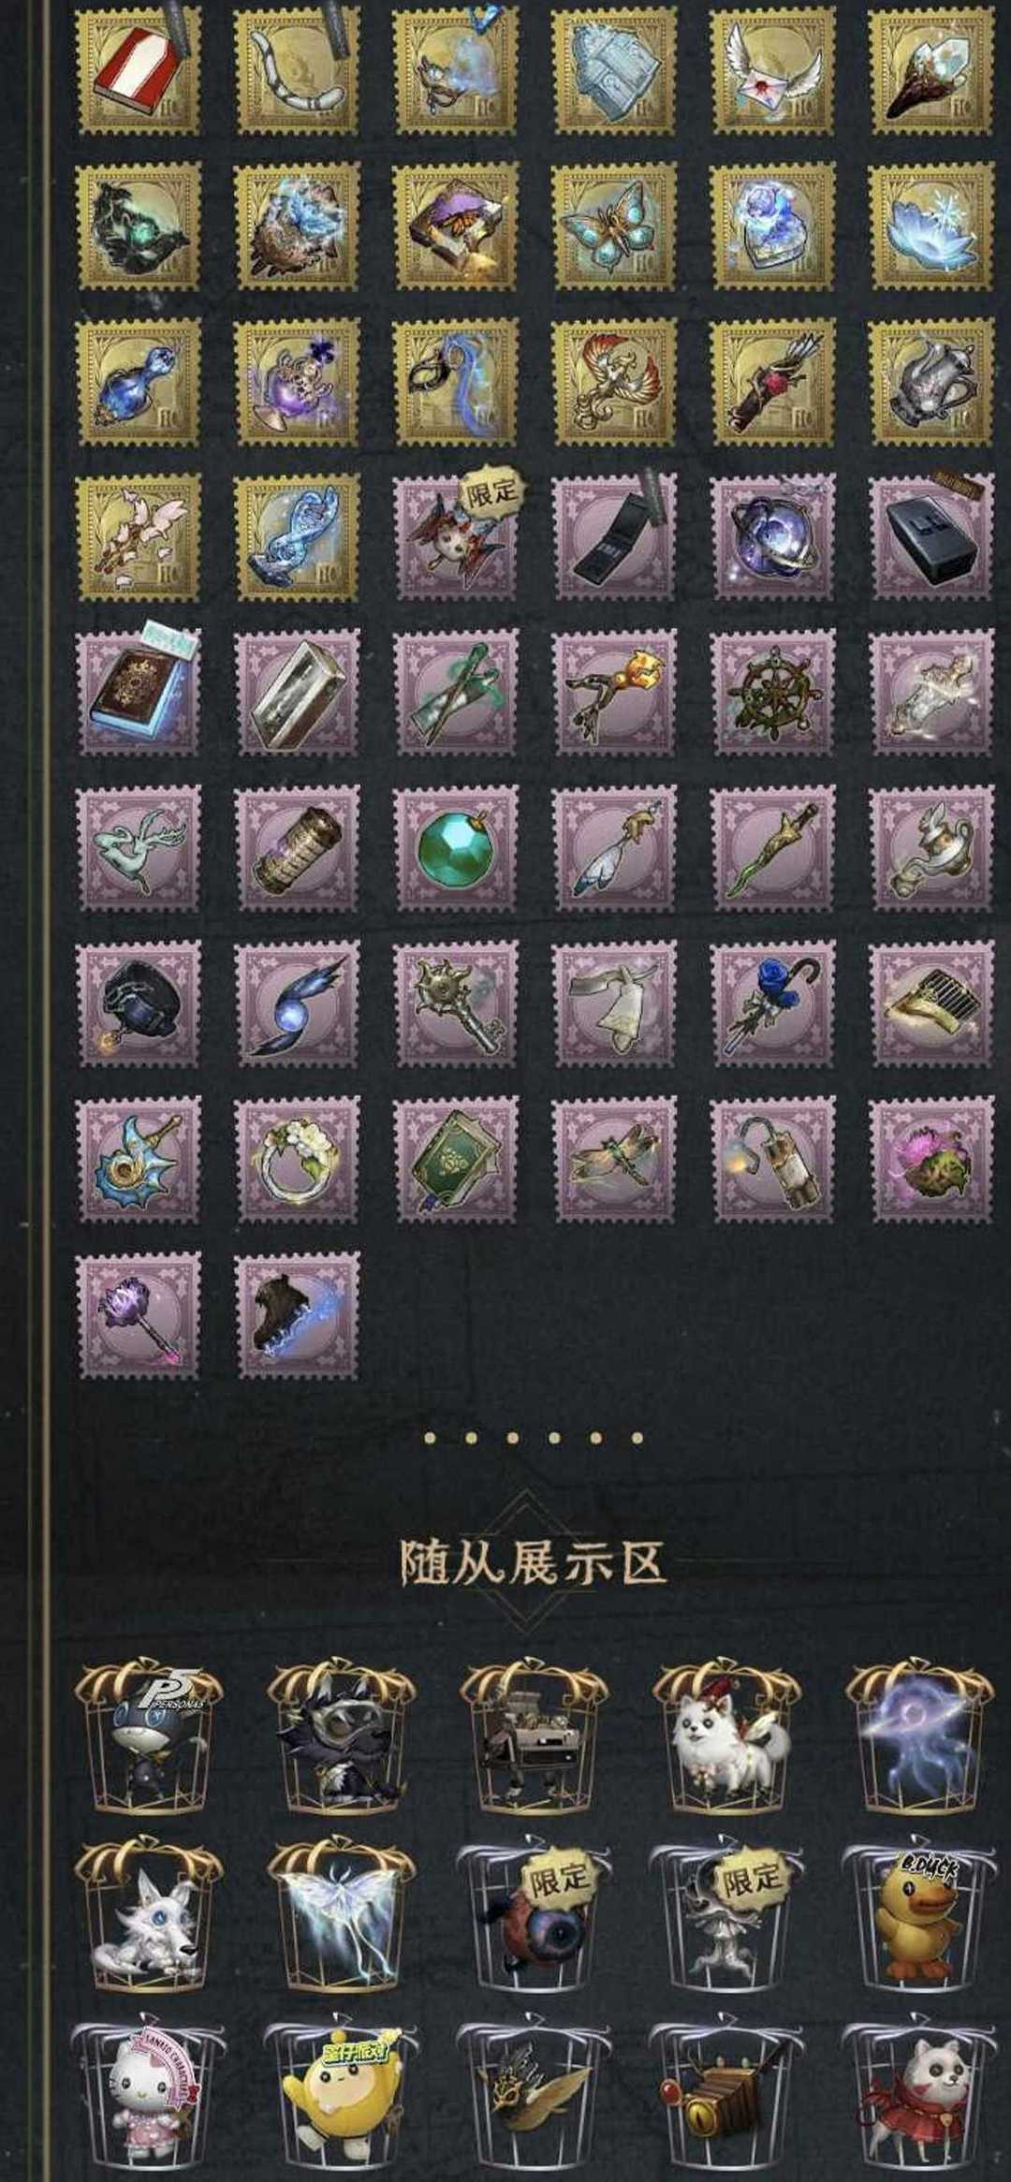This screenshot has width=1011, height=2182.
Task: Choose the Hello Kitty pet cage
Action: tap(148, 2093)
